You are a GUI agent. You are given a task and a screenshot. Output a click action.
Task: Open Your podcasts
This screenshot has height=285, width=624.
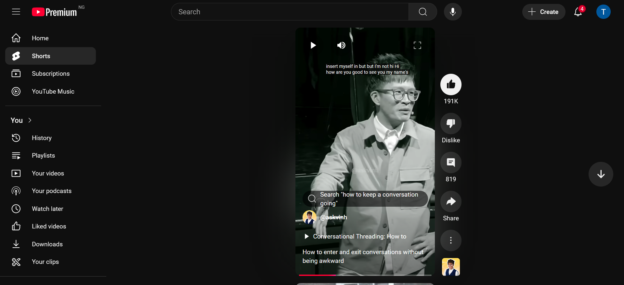click(50, 191)
